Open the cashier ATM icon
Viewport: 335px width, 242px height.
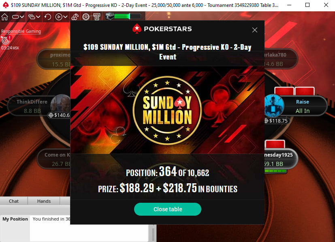[97, 17]
